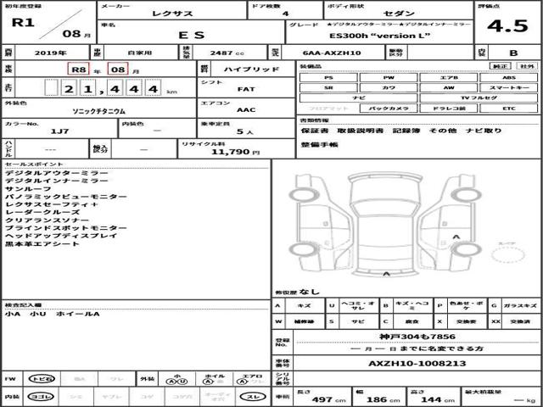
Task: Click the ナビ取り document entry
Action: pos(484,131)
